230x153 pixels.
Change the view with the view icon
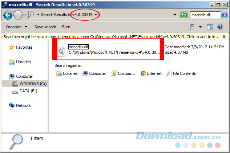point(191,27)
